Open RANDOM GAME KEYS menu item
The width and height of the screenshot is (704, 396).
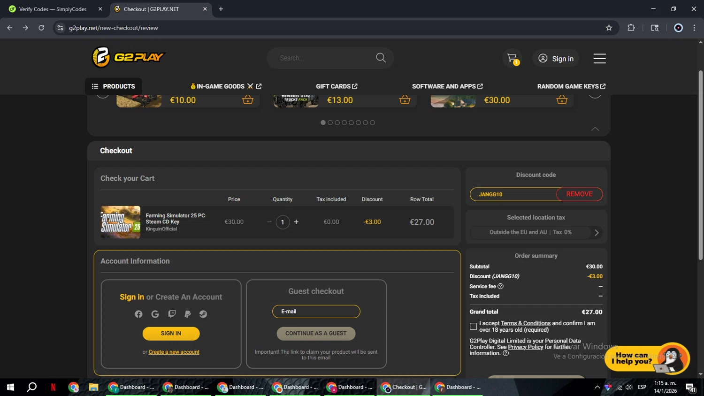tap(571, 86)
